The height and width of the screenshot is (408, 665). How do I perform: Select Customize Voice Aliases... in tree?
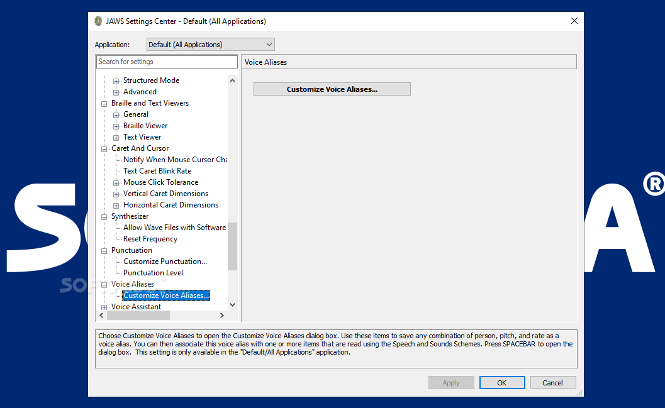tap(166, 295)
